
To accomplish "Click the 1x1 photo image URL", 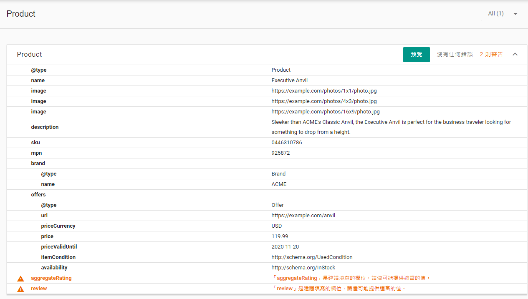I will coord(324,91).
